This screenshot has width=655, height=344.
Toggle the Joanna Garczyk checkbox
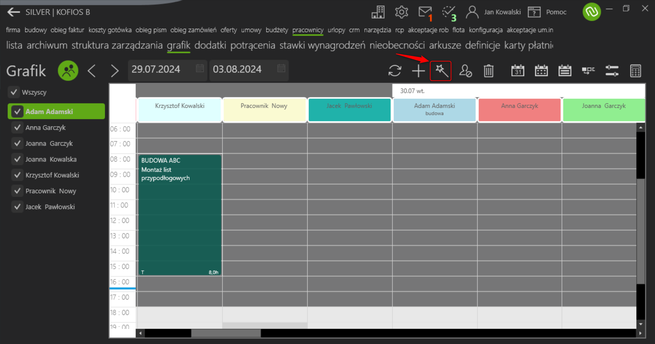(x=17, y=144)
